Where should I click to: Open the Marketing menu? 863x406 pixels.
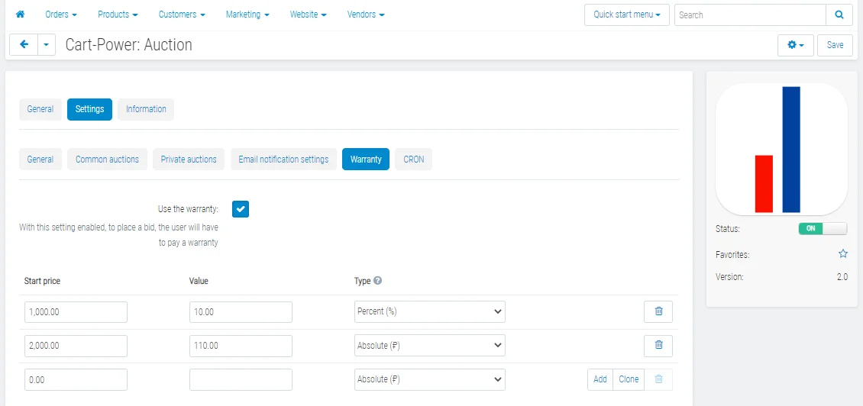[247, 14]
